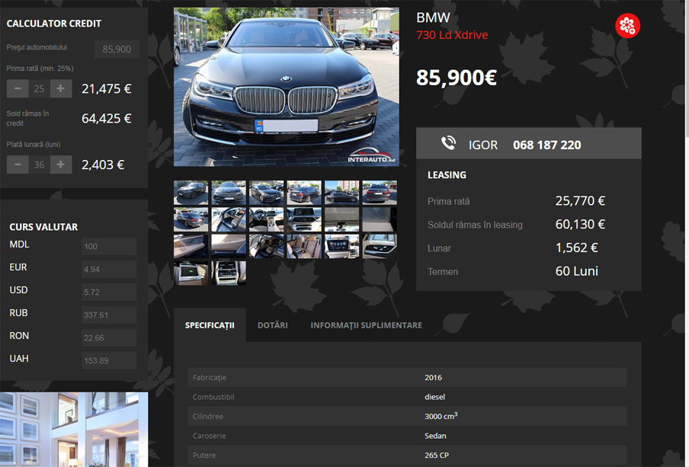
Task: Click the BMW brand heading
Action: coord(433,18)
